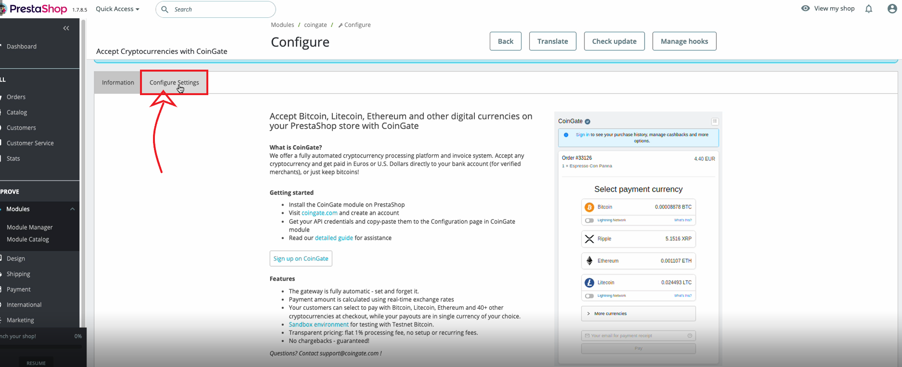Click the 'Features' heading
Image resolution: width=902 pixels, height=367 pixels.
point(282,279)
